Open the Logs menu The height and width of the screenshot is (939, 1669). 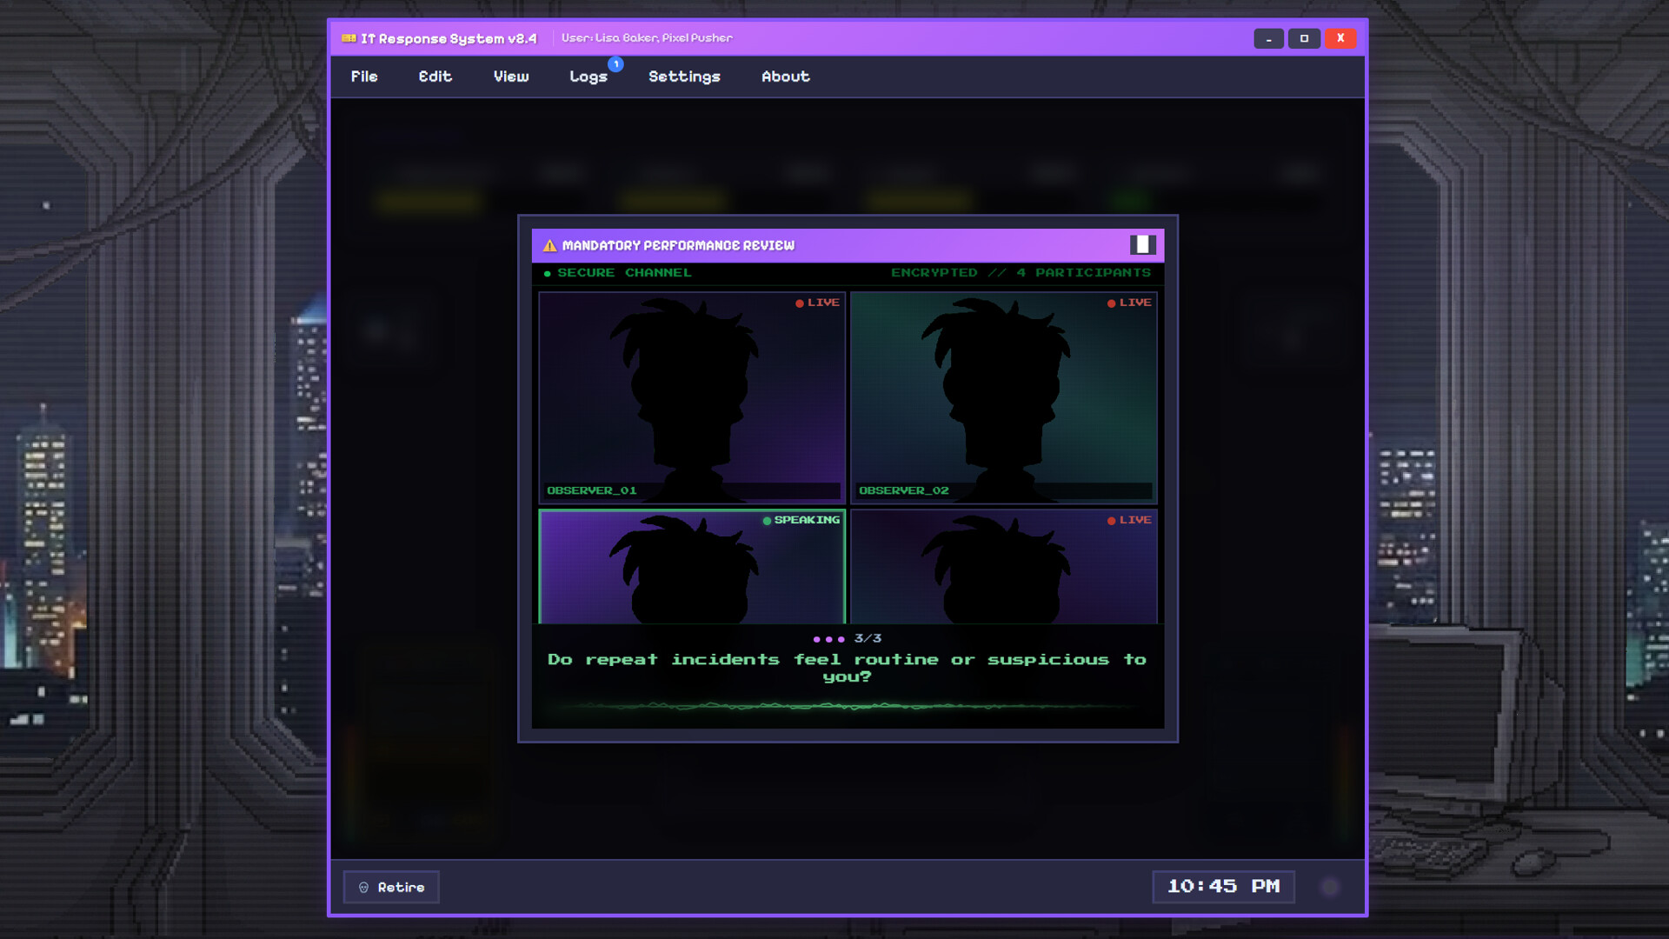588,77
